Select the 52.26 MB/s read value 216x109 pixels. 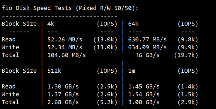[65, 40]
